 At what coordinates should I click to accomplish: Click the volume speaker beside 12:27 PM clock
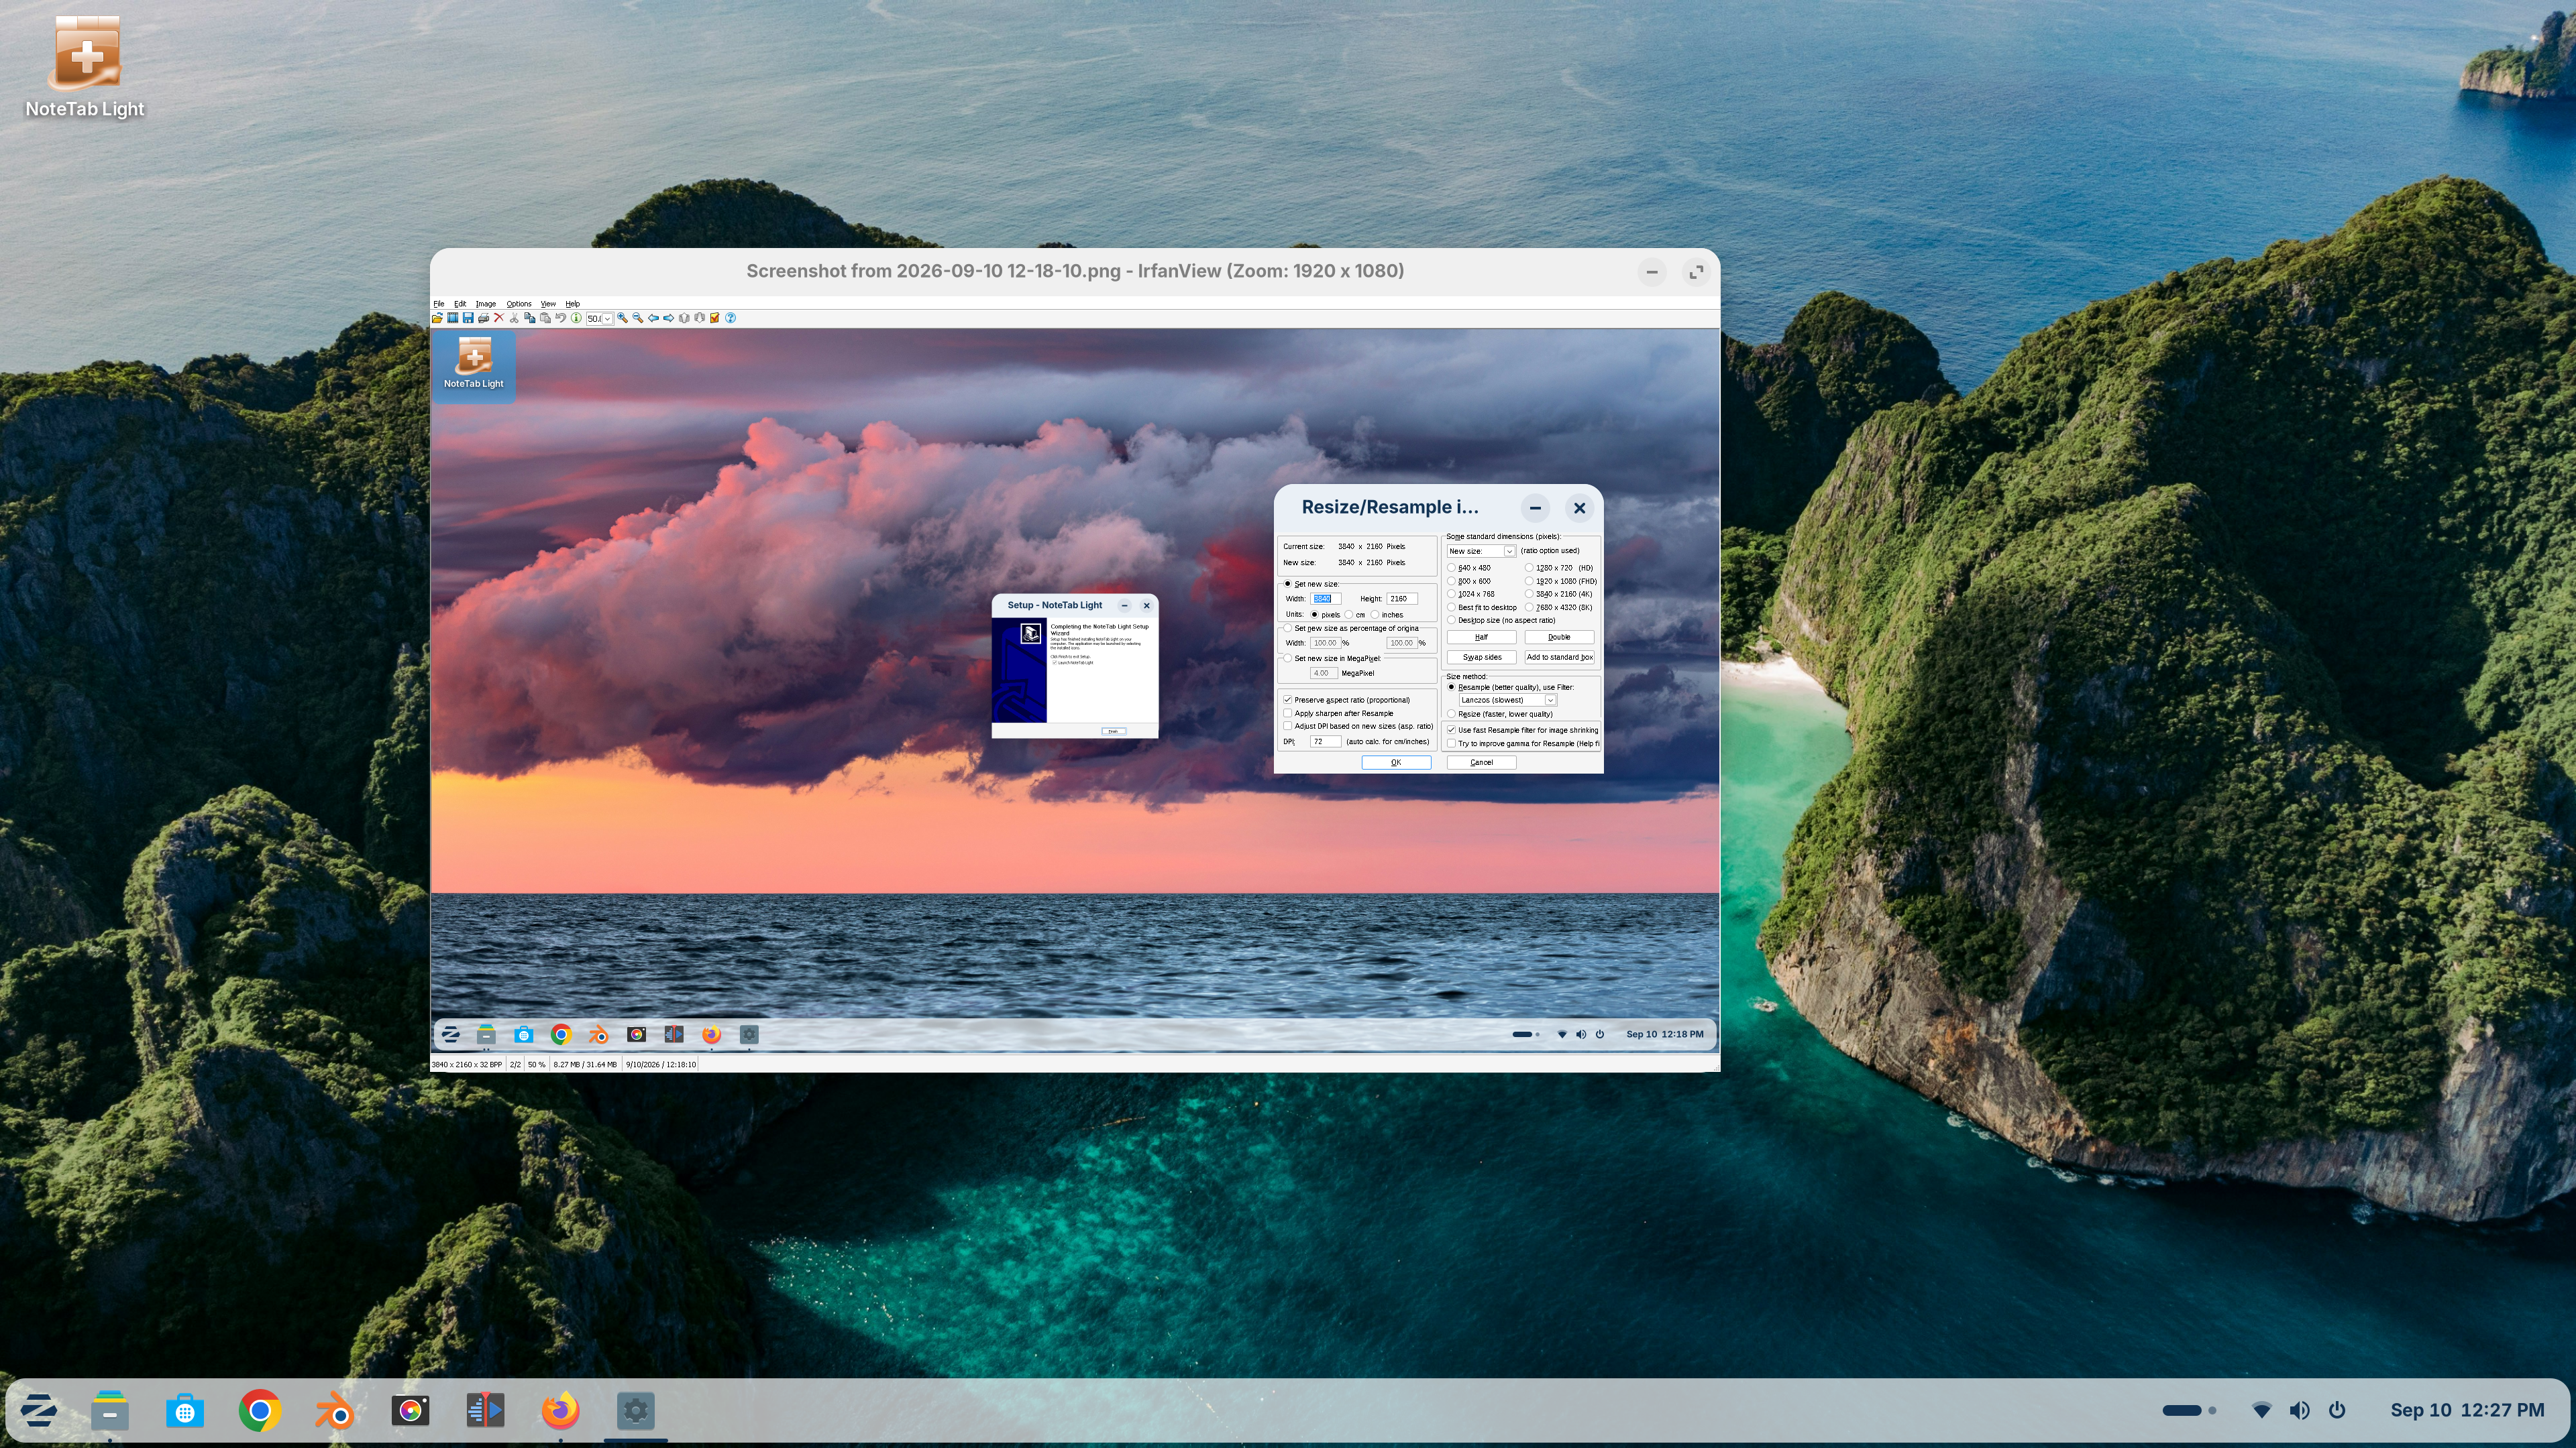pos(2300,1410)
